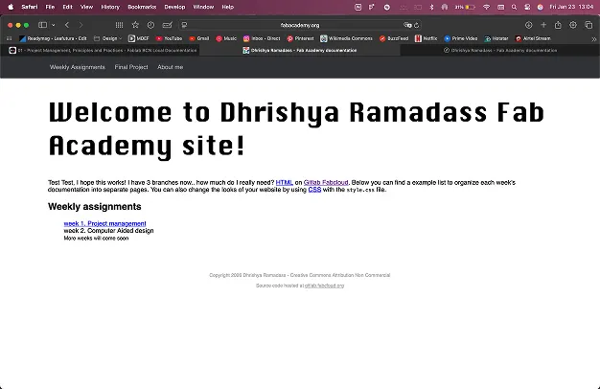Open the BuzzFeed bookmark
600x389 pixels.
pos(394,38)
